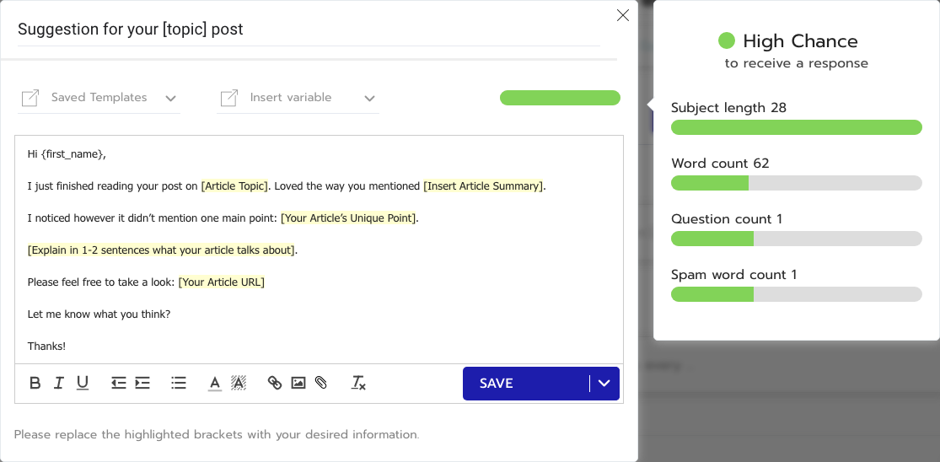Click the Word count bar
The width and height of the screenshot is (940, 462).
(x=796, y=183)
